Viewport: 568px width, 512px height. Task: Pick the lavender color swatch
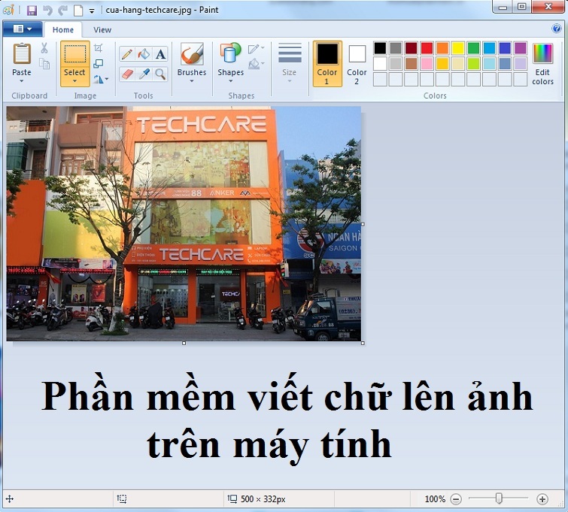(x=520, y=63)
